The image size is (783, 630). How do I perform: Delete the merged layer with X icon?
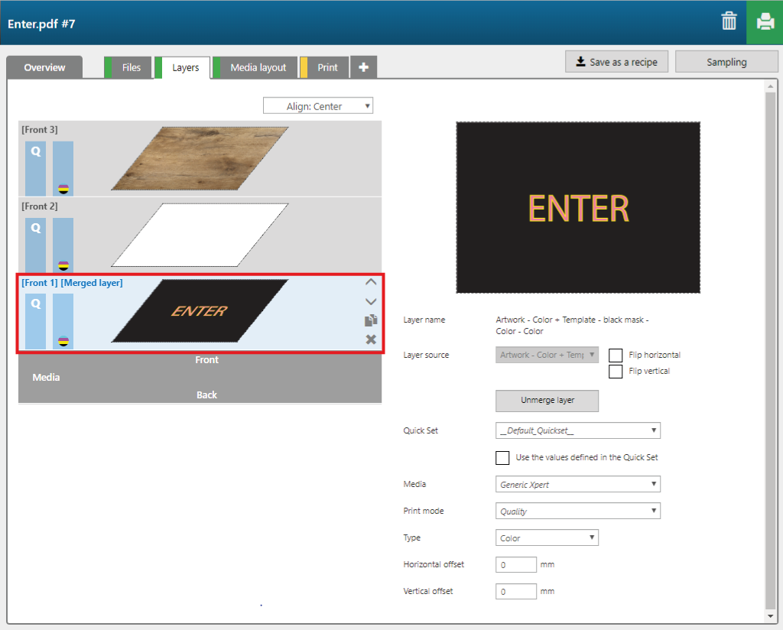[x=371, y=339]
